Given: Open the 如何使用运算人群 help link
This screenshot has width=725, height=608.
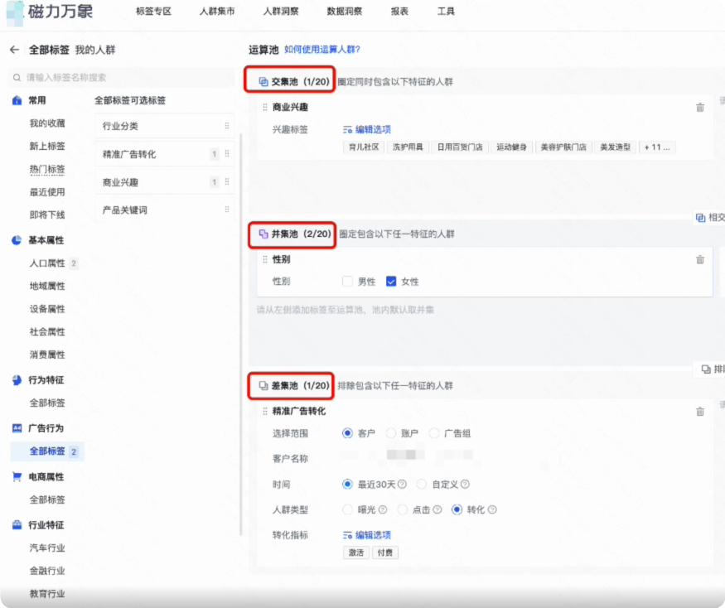Looking at the screenshot, I should tap(321, 49).
